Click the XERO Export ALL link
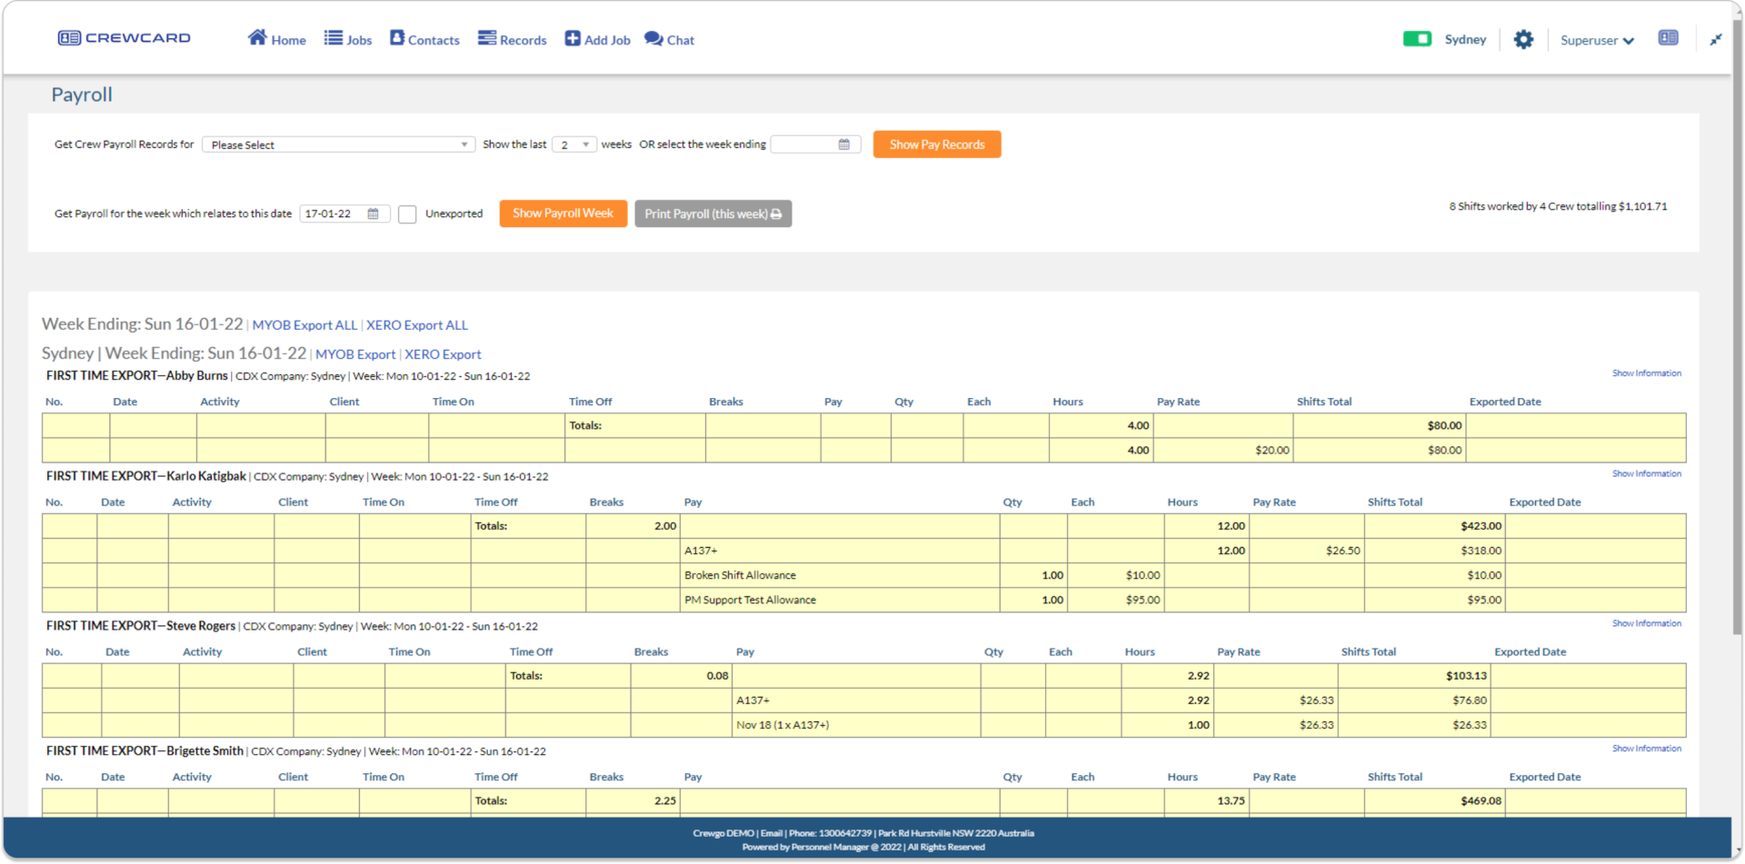This screenshot has width=1745, height=864. click(x=417, y=324)
